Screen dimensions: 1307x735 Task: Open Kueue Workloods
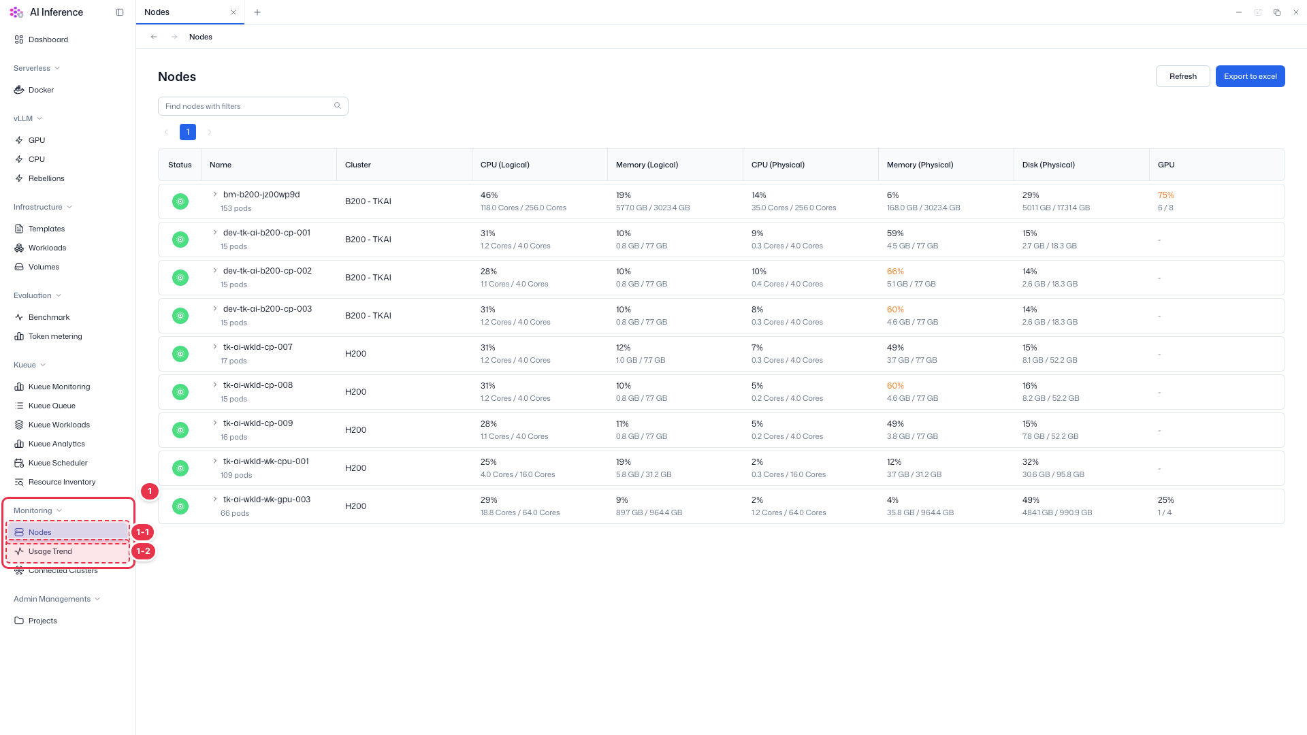(x=59, y=425)
